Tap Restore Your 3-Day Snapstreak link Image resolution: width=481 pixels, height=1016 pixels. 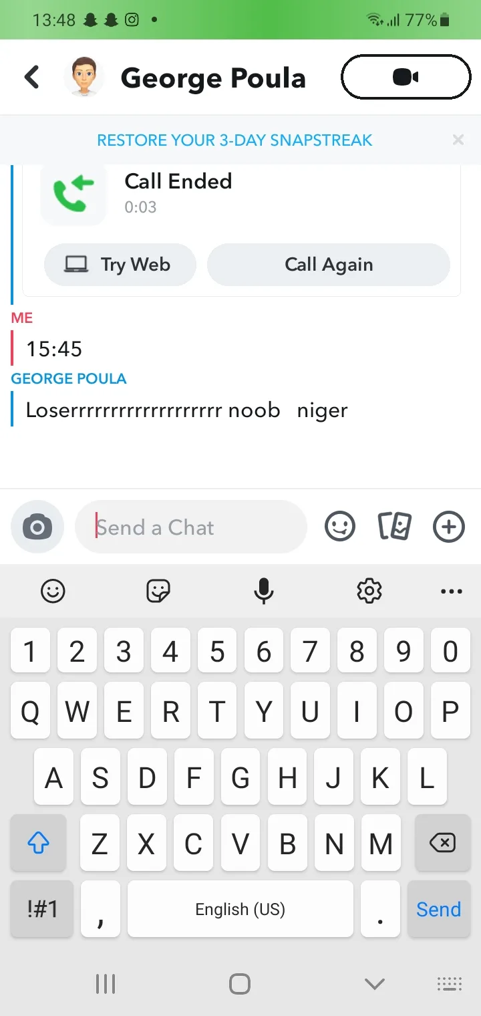(x=235, y=140)
